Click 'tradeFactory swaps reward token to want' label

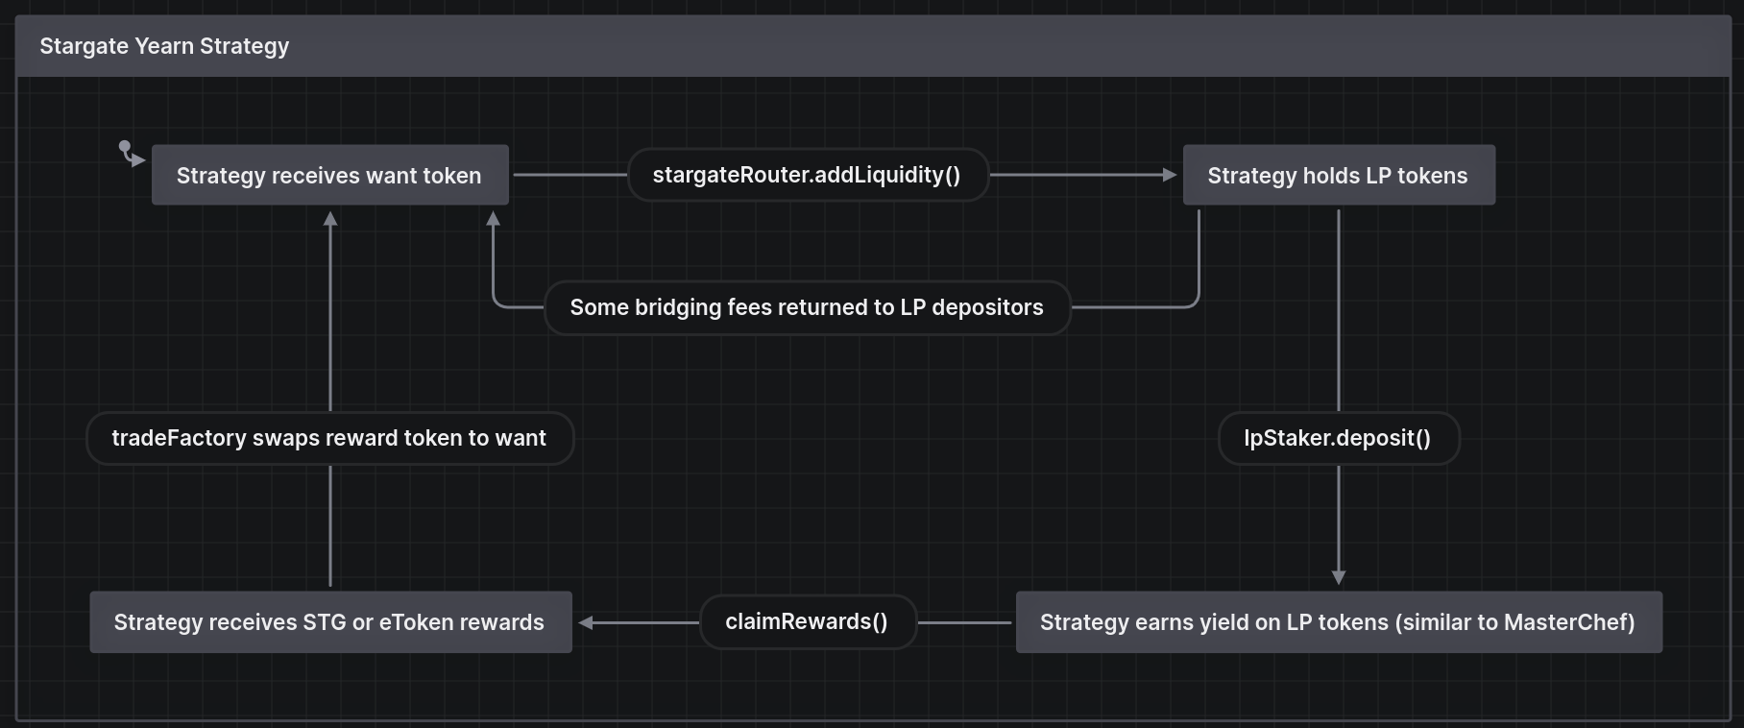(x=330, y=438)
